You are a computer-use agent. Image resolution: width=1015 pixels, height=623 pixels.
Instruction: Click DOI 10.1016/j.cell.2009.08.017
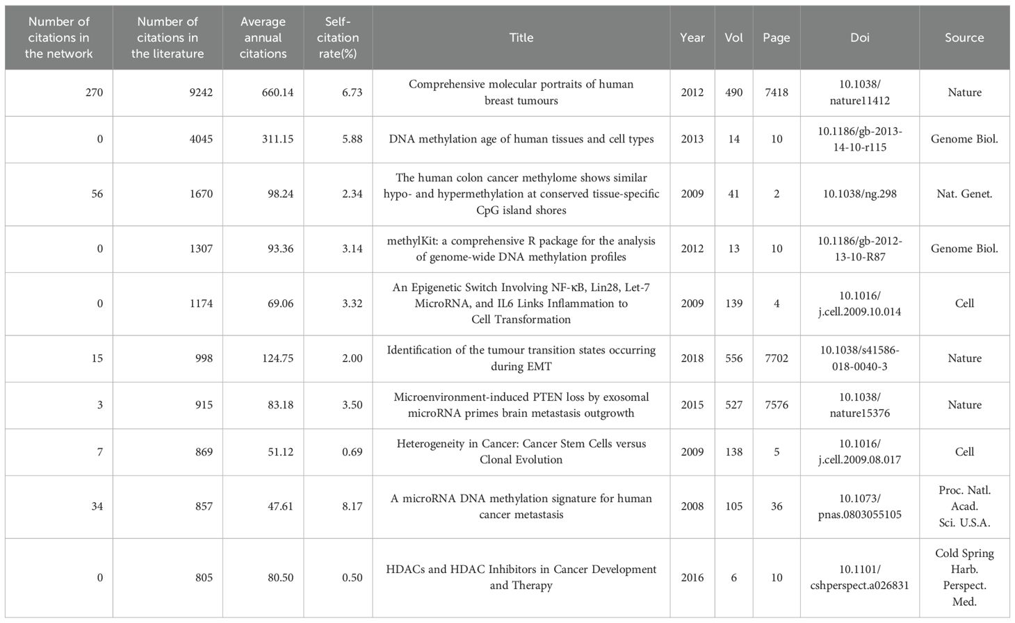pyautogui.click(x=860, y=451)
